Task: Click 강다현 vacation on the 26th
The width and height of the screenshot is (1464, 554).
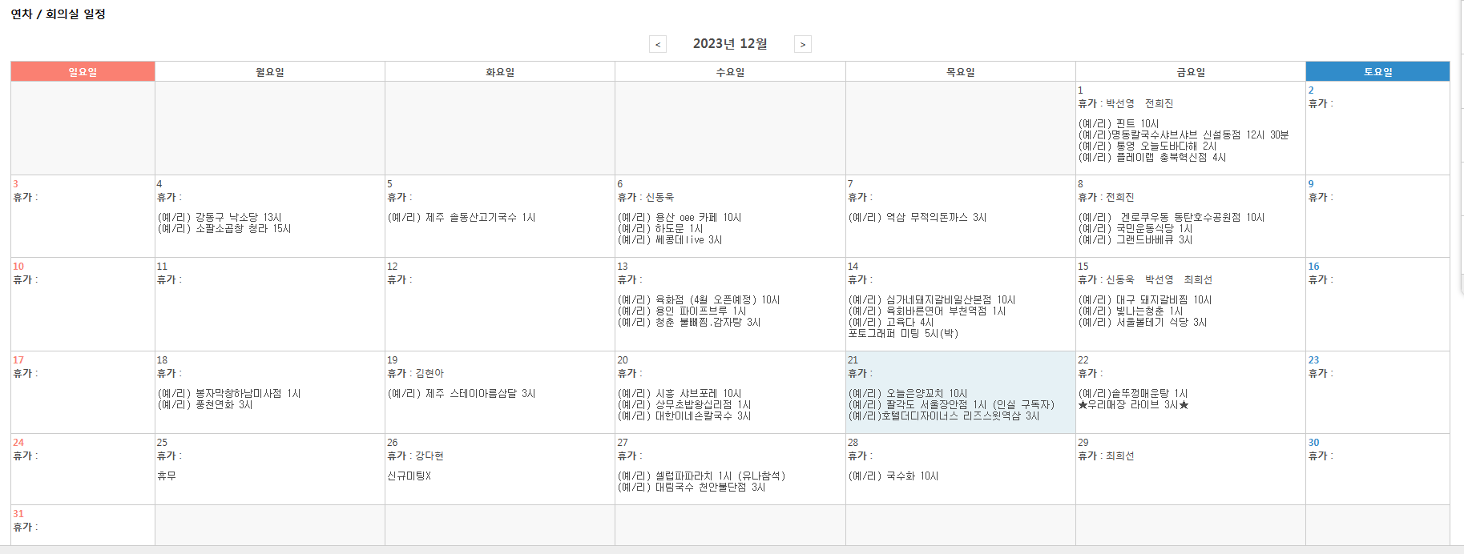Action: tap(430, 456)
